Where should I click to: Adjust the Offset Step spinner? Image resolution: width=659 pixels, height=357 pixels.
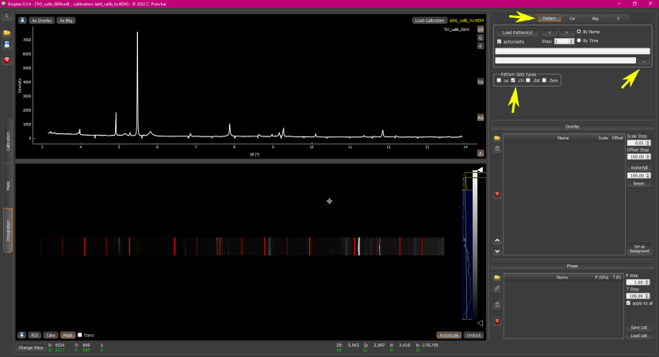tap(639, 157)
